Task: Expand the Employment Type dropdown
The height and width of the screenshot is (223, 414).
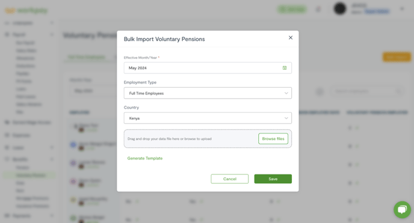Action: pyautogui.click(x=208, y=93)
